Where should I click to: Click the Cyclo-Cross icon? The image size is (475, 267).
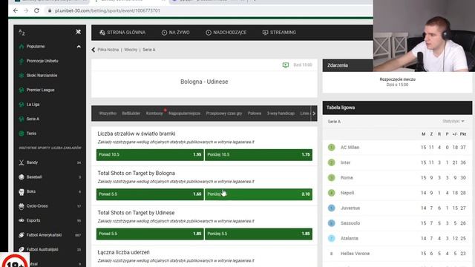coord(22,206)
